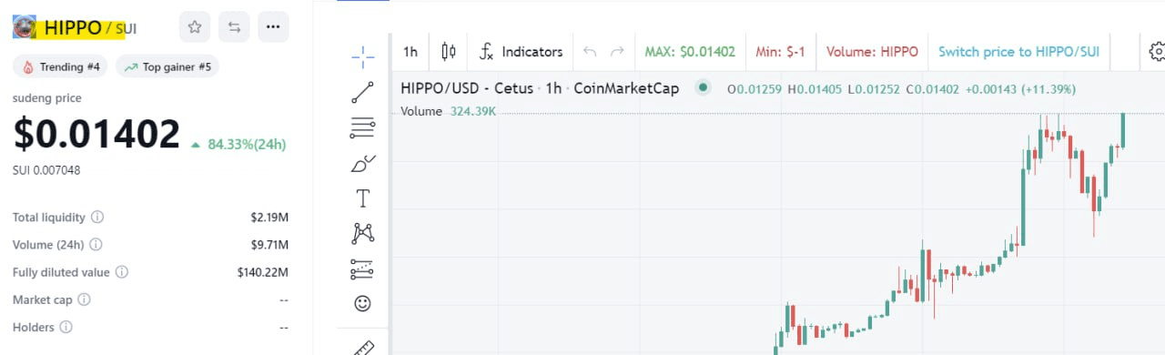Click the $9.71M volume value

[270, 245]
